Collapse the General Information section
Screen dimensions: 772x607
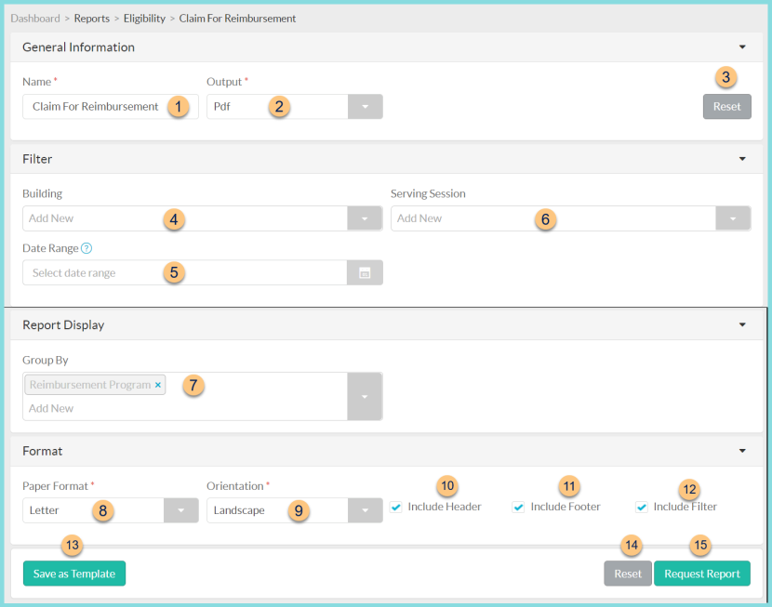[742, 46]
